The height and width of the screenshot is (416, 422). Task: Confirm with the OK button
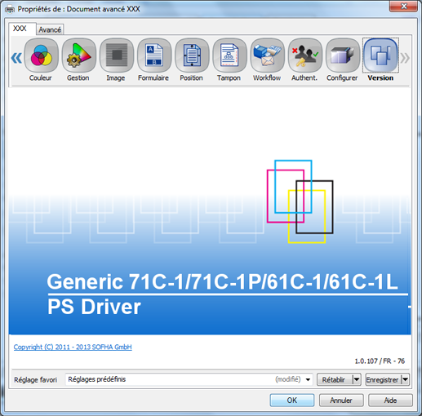click(292, 401)
